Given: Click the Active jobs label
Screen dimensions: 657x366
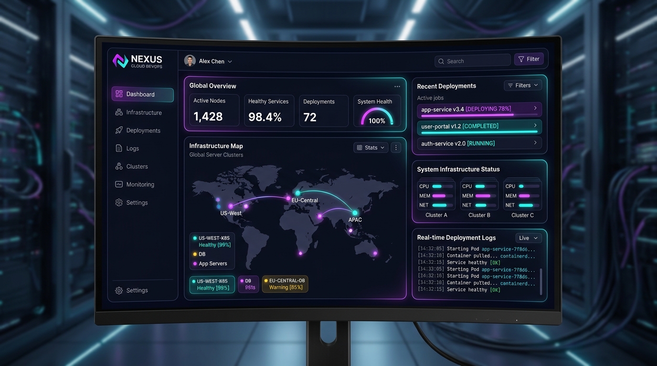Looking at the screenshot, I should tap(430, 98).
